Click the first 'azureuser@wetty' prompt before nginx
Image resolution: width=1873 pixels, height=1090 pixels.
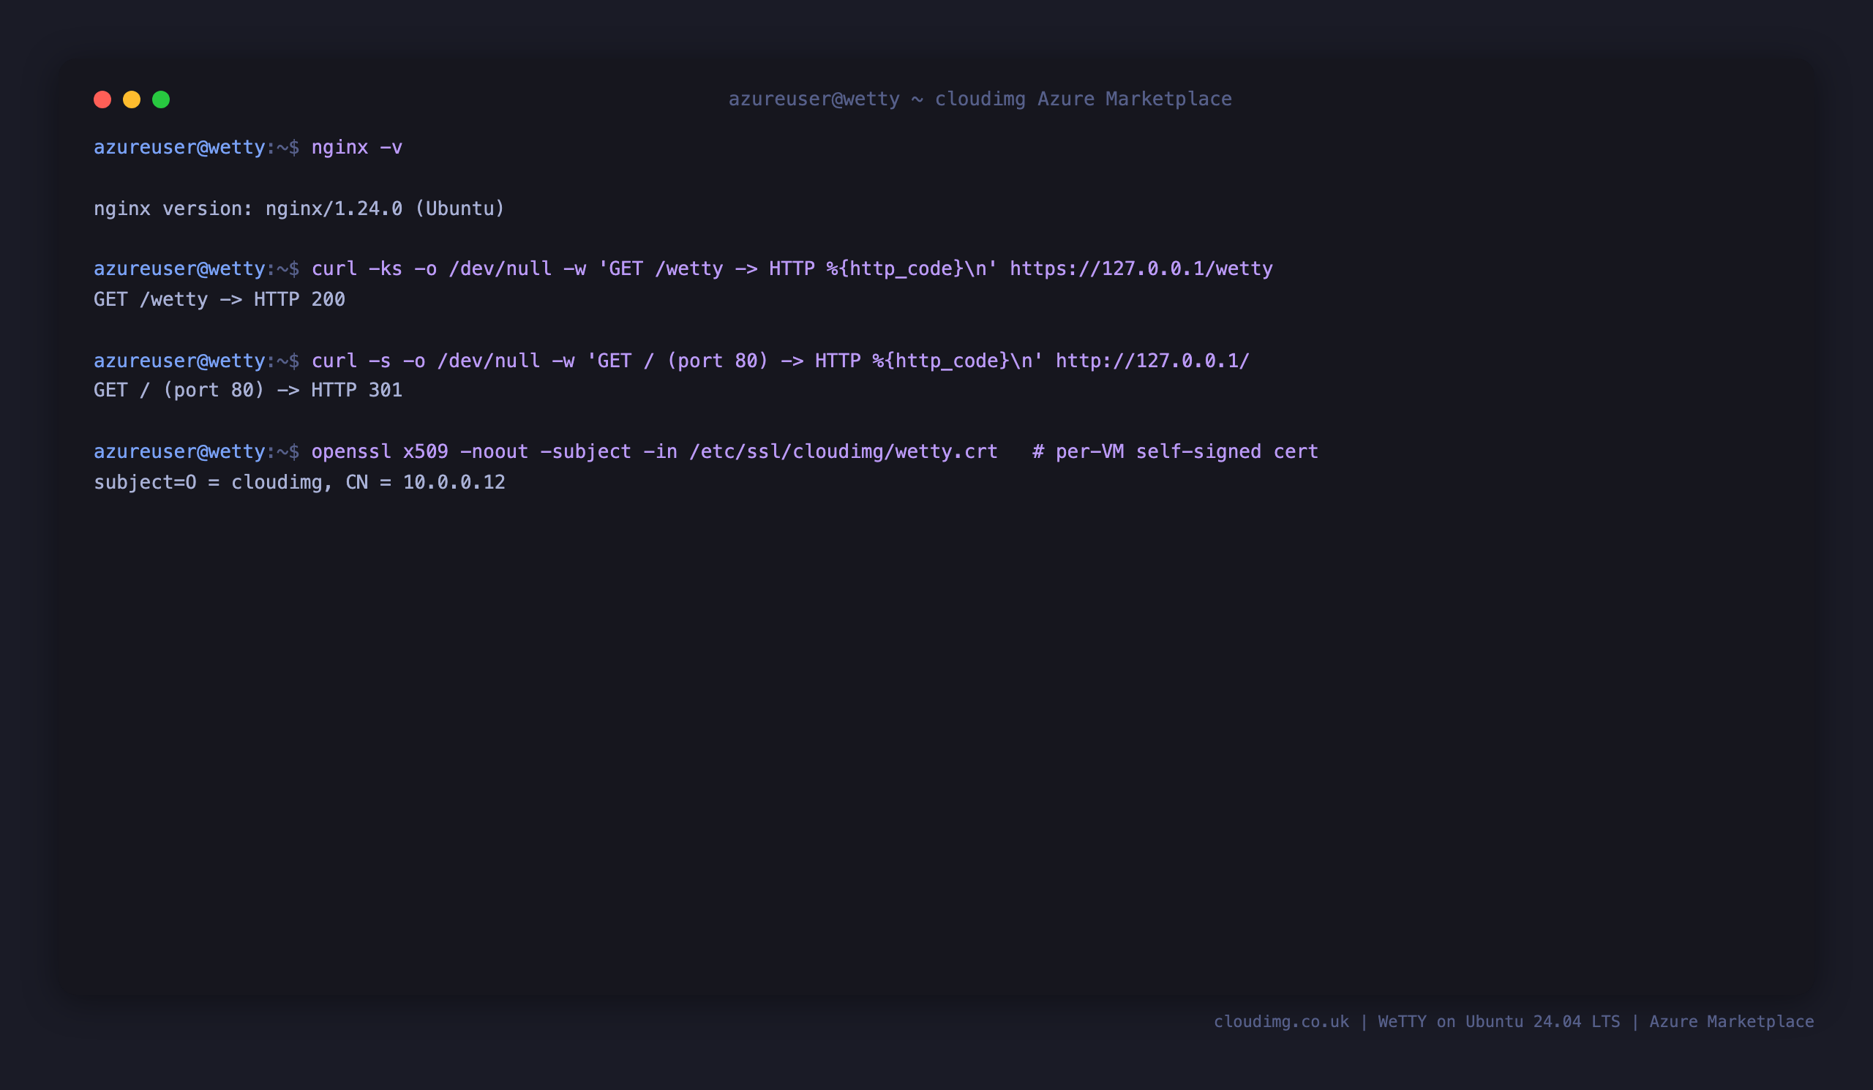pyautogui.click(x=179, y=147)
